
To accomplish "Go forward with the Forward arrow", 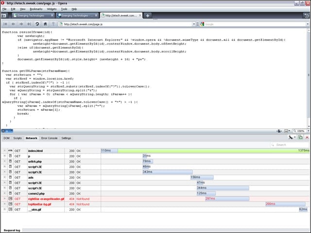I will click(x=21, y=24).
